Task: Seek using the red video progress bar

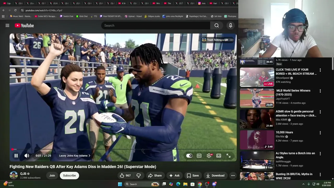Action: coord(123,149)
